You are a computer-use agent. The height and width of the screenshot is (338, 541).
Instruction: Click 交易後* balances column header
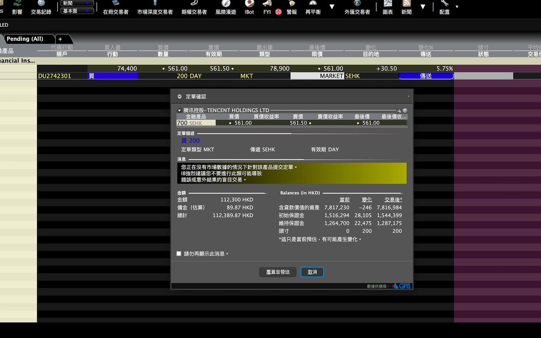click(393, 200)
